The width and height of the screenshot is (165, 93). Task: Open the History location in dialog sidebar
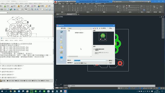click(x=61, y=38)
